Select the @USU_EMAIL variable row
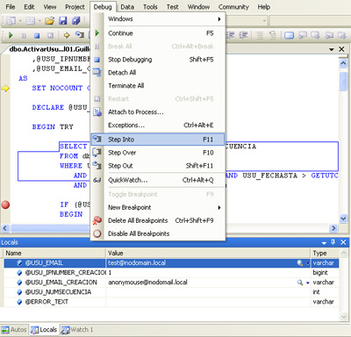This screenshot has width=351, height=337. 171,263
